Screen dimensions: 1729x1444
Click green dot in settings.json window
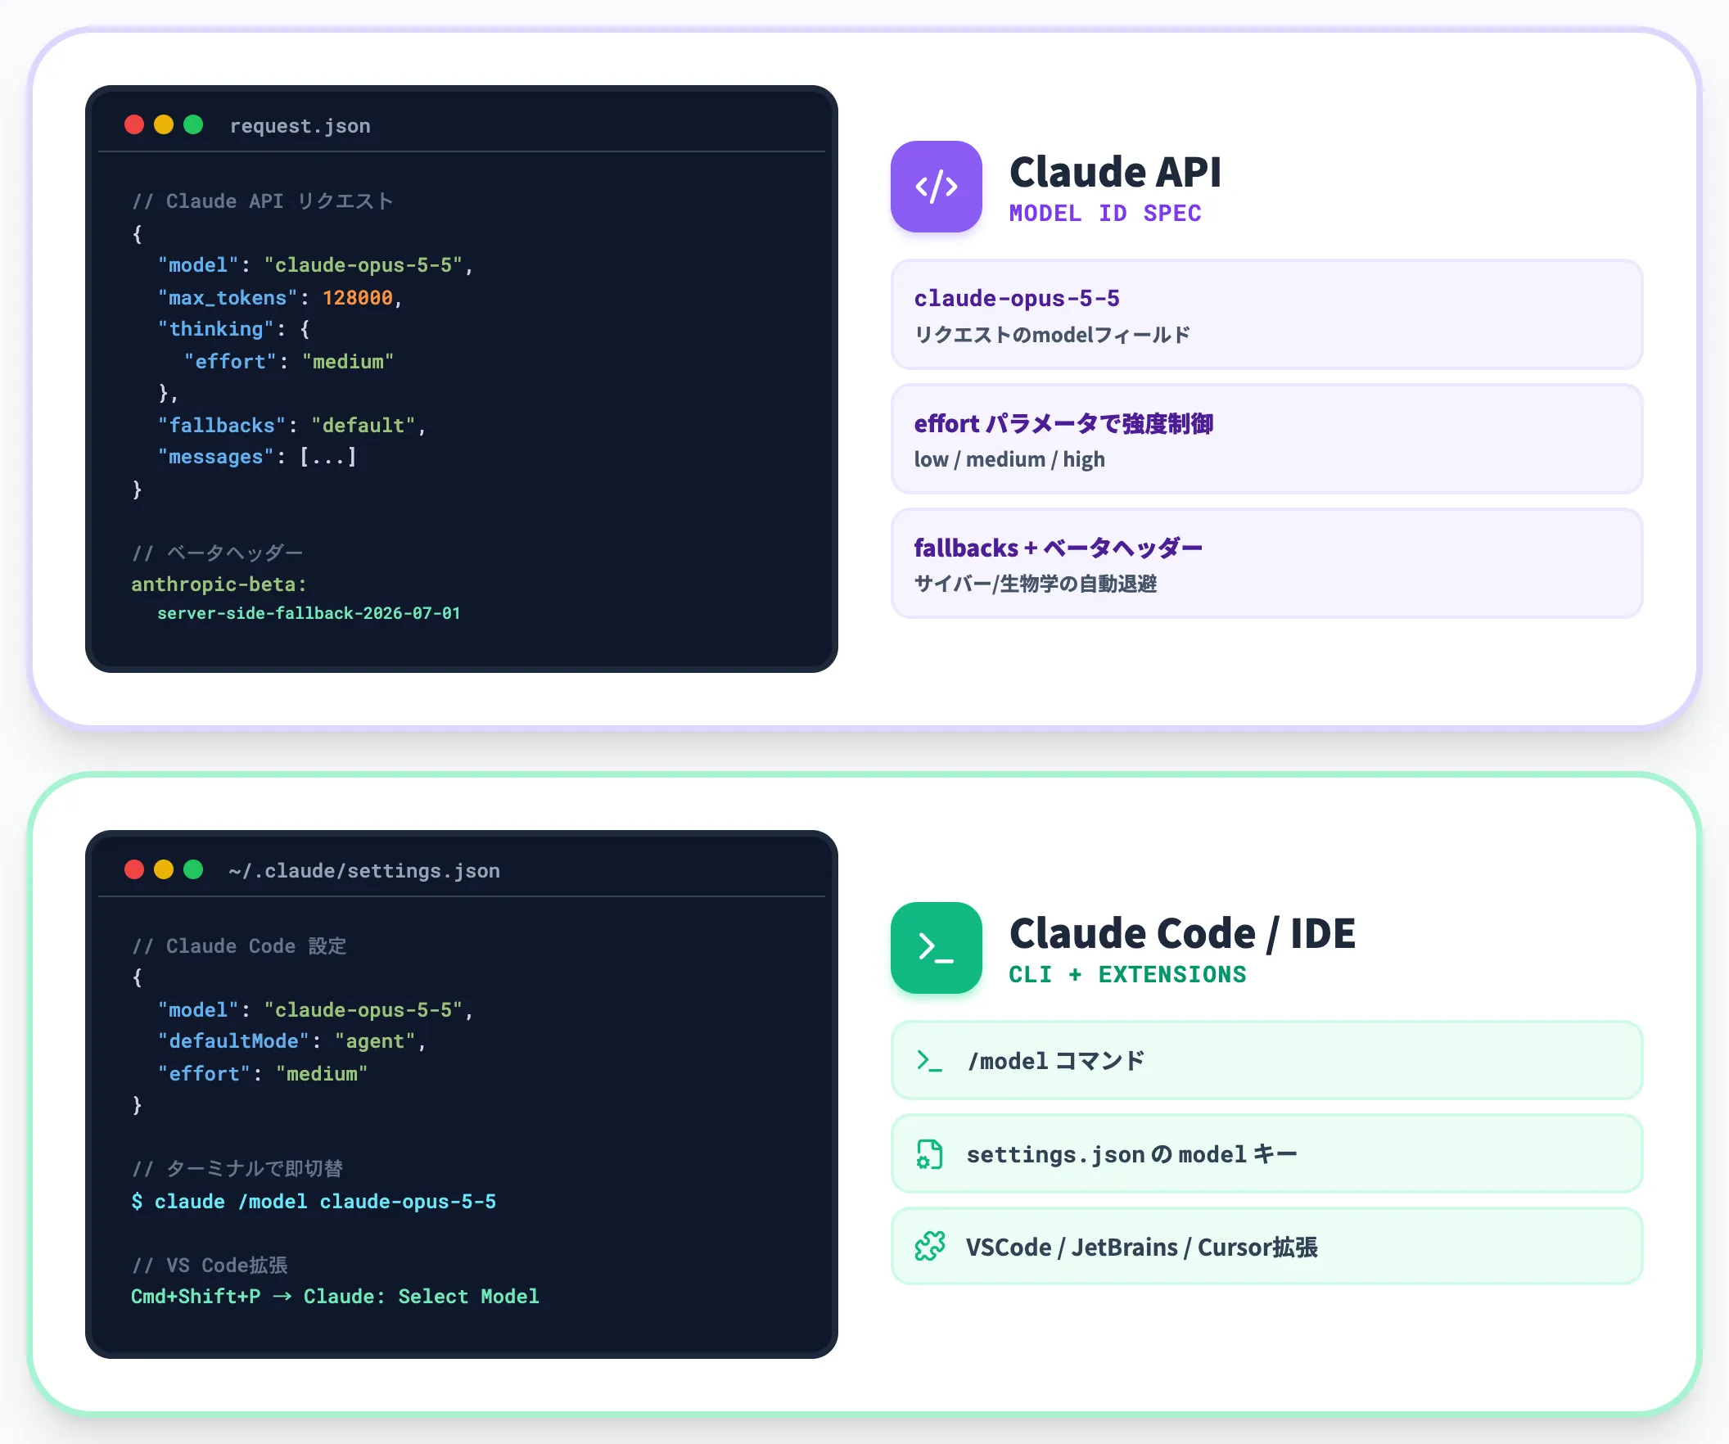193,869
